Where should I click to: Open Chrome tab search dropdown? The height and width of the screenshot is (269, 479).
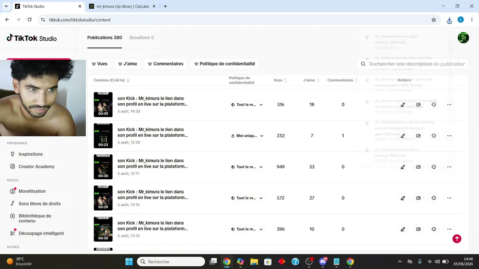pyautogui.click(x=6, y=6)
